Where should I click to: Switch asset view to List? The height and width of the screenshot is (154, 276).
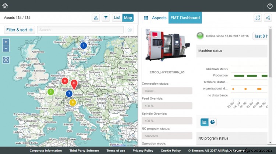pyautogui.click(x=117, y=18)
